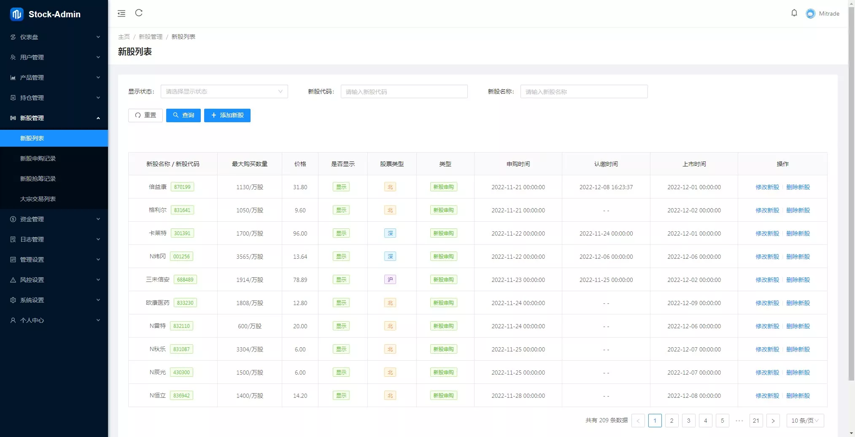Click the 添加新股 button
Image resolution: width=855 pixels, height=437 pixels.
tap(227, 115)
